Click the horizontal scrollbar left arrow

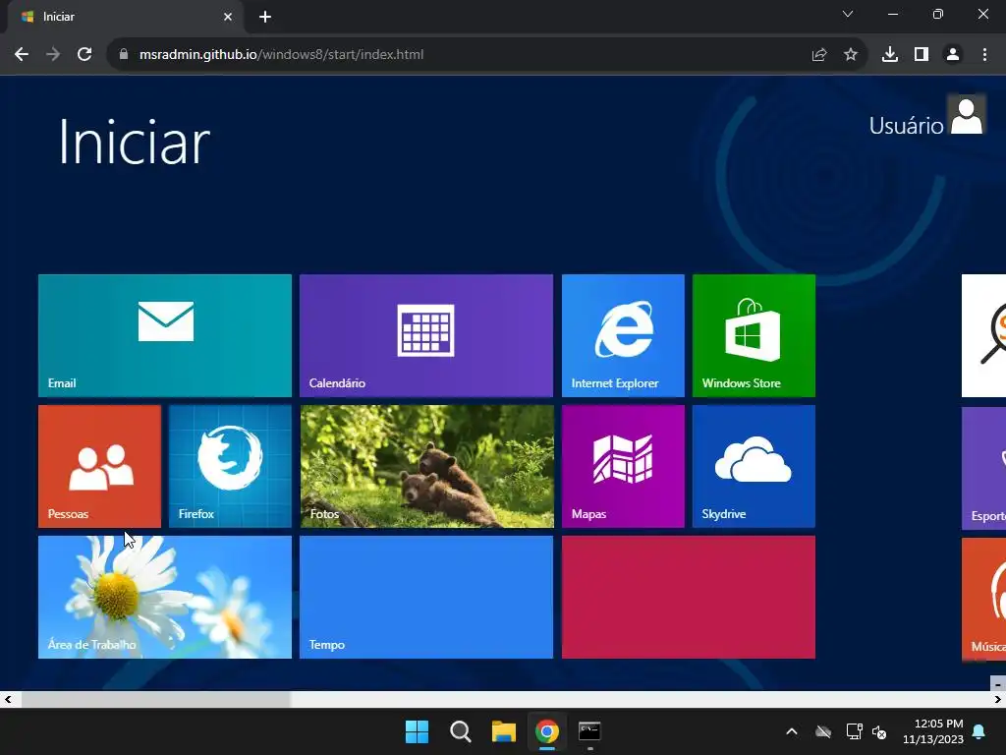pyautogui.click(x=8, y=700)
